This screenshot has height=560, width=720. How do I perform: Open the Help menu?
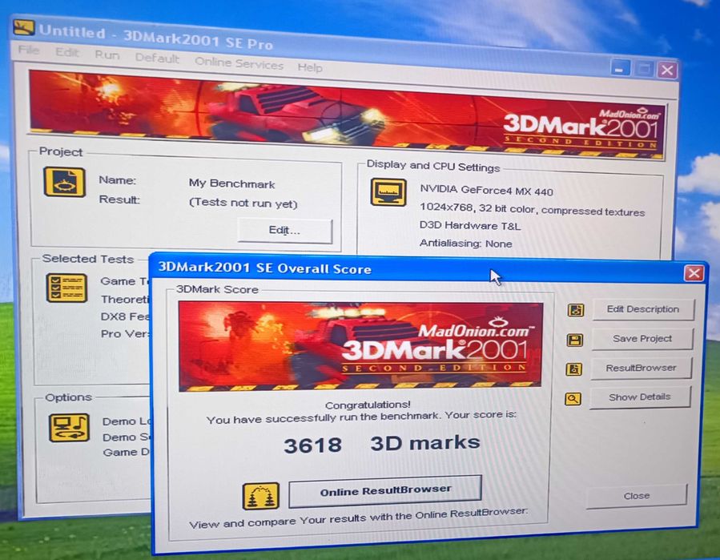pyautogui.click(x=310, y=67)
